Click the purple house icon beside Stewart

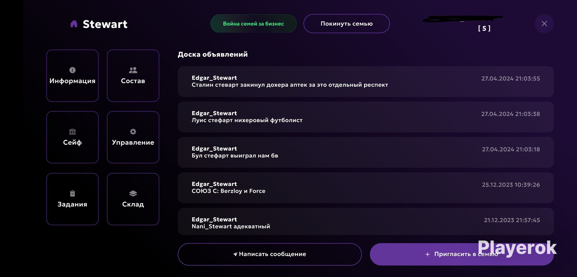74,24
